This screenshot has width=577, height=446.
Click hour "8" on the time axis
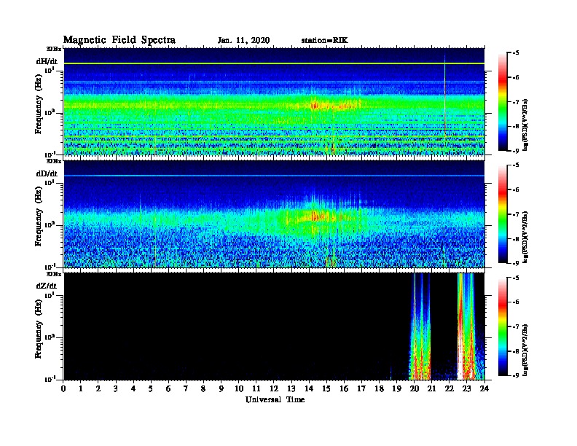tap(203, 389)
